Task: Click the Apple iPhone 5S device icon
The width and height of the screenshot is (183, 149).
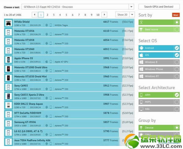Action: pyautogui.click(x=8, y=60)
